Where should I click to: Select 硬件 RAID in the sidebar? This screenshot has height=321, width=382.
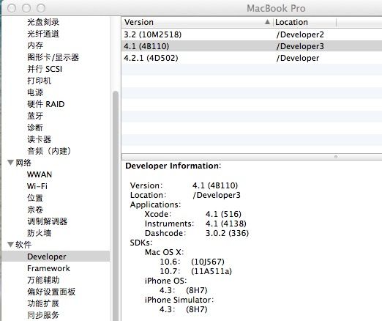[x=46, y=104]
